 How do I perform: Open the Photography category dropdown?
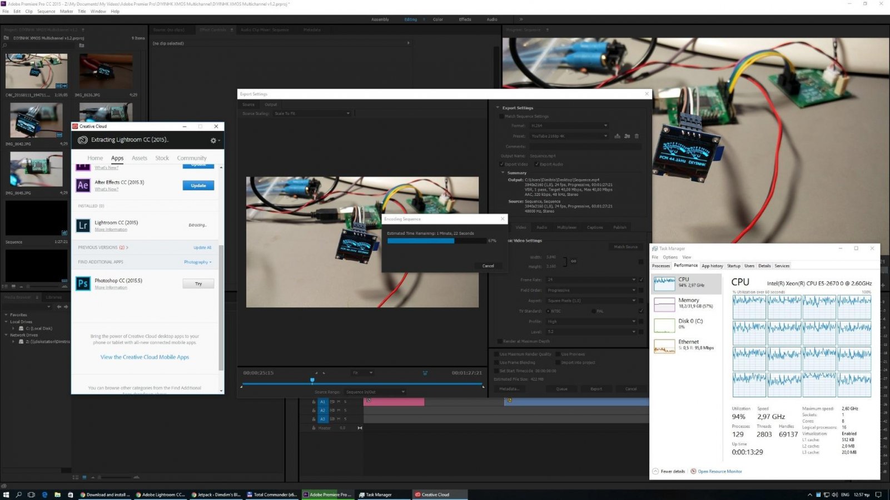tap(197, 262)
